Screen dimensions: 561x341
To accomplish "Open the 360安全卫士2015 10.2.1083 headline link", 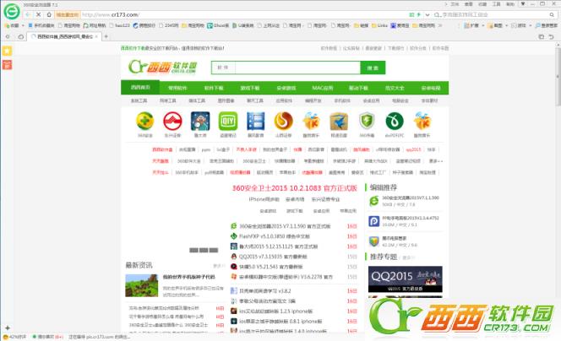I will tap(295, 188).
